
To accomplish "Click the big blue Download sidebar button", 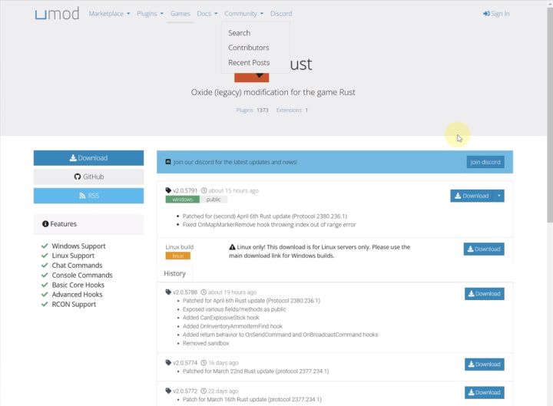I will point(88,158).
